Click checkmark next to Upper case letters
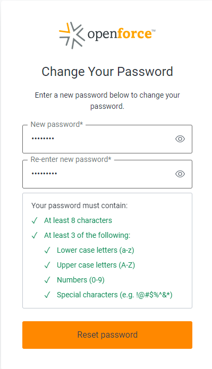Viewport: 212px width, 369px height. [47, 265]
